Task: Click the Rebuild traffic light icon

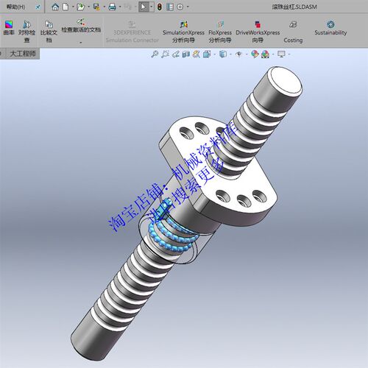Action: [160, 7]
